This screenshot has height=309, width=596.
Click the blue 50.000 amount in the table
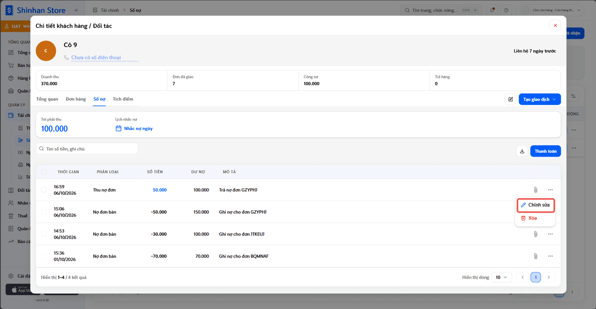[160, 190]
